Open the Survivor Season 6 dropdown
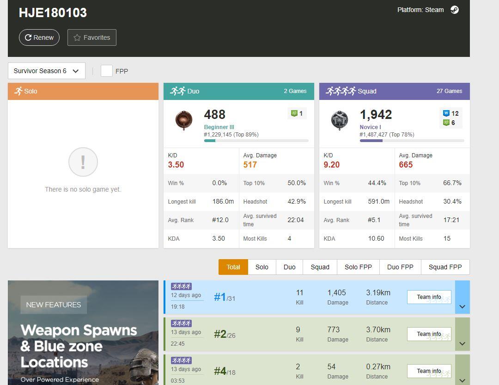Image resolution: width=499 pixels, height=385 pixels. (x=47, y=71)
